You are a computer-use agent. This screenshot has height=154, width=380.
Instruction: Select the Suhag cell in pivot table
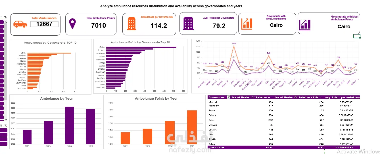pos(212,144)
